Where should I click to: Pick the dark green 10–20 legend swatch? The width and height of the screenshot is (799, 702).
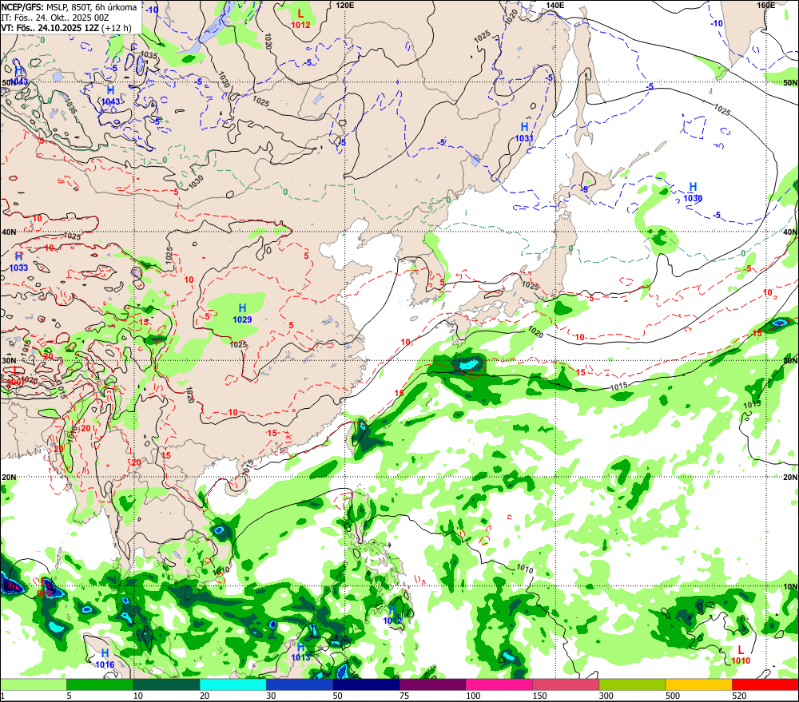pyautogui.click(x=167, y=684)
